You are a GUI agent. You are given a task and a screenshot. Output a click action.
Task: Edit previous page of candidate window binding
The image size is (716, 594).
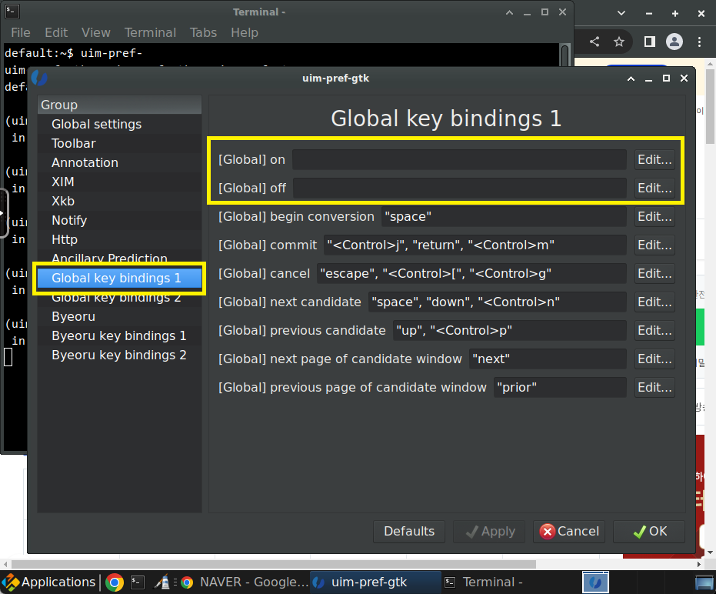(x=654, y=388)
